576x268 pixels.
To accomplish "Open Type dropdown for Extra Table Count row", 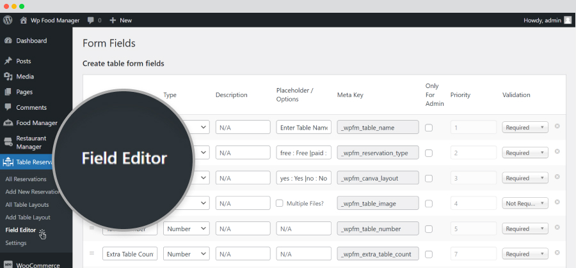I will coord(187,254).
